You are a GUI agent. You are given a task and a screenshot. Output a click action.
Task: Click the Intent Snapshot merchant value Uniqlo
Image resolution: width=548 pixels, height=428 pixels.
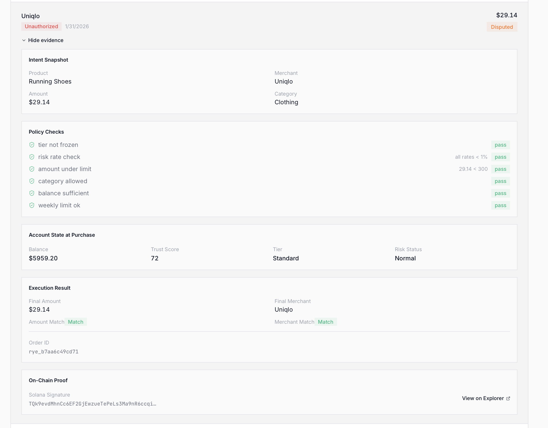pyautogui.click(x=283, y=82)
